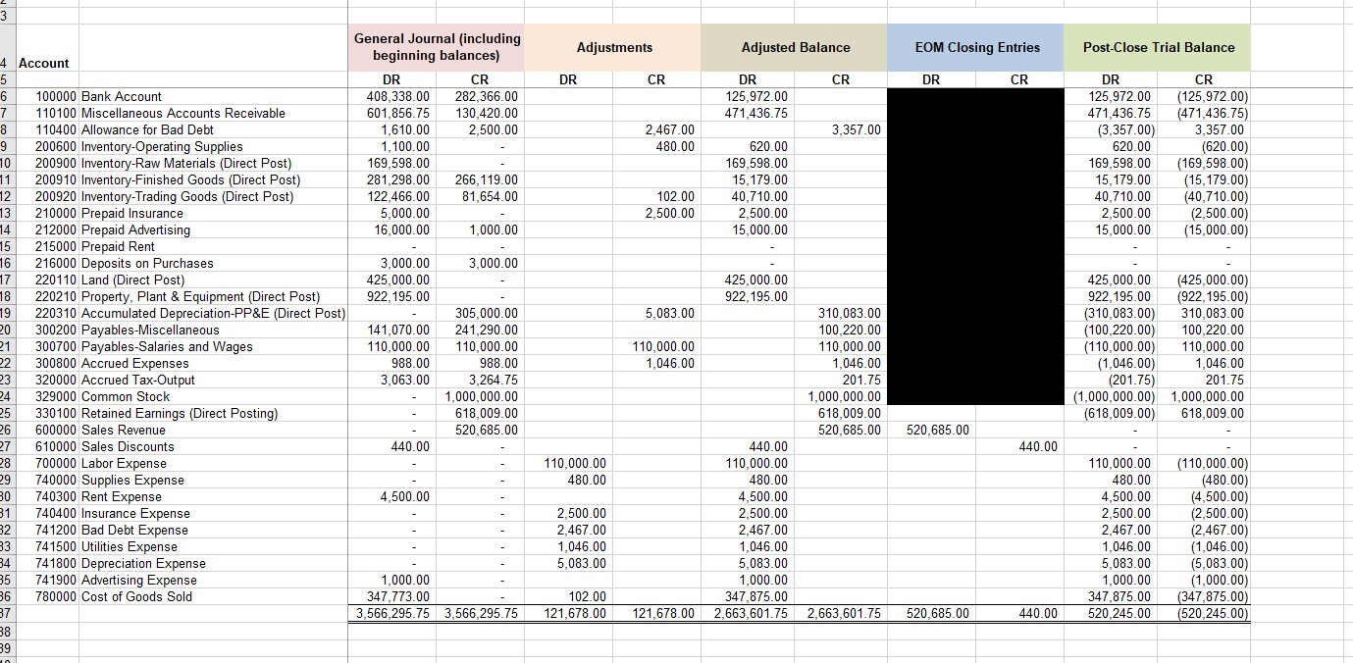Click the 3,566,295.75 General Journal DR total
1353x663 pixels.
tap(392, 613)
